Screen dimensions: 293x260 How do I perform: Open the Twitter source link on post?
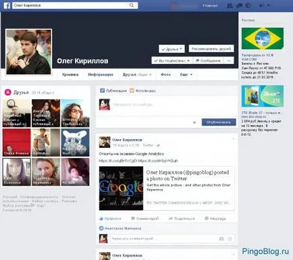tap(148, 145)
